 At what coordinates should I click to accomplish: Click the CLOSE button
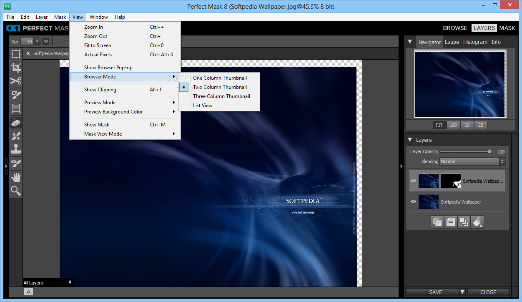[488, 292]
